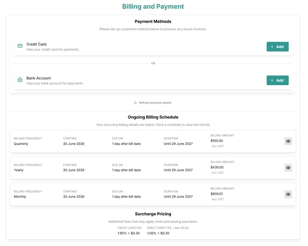Click 'Please set up a payment method' text

point(153,29)
